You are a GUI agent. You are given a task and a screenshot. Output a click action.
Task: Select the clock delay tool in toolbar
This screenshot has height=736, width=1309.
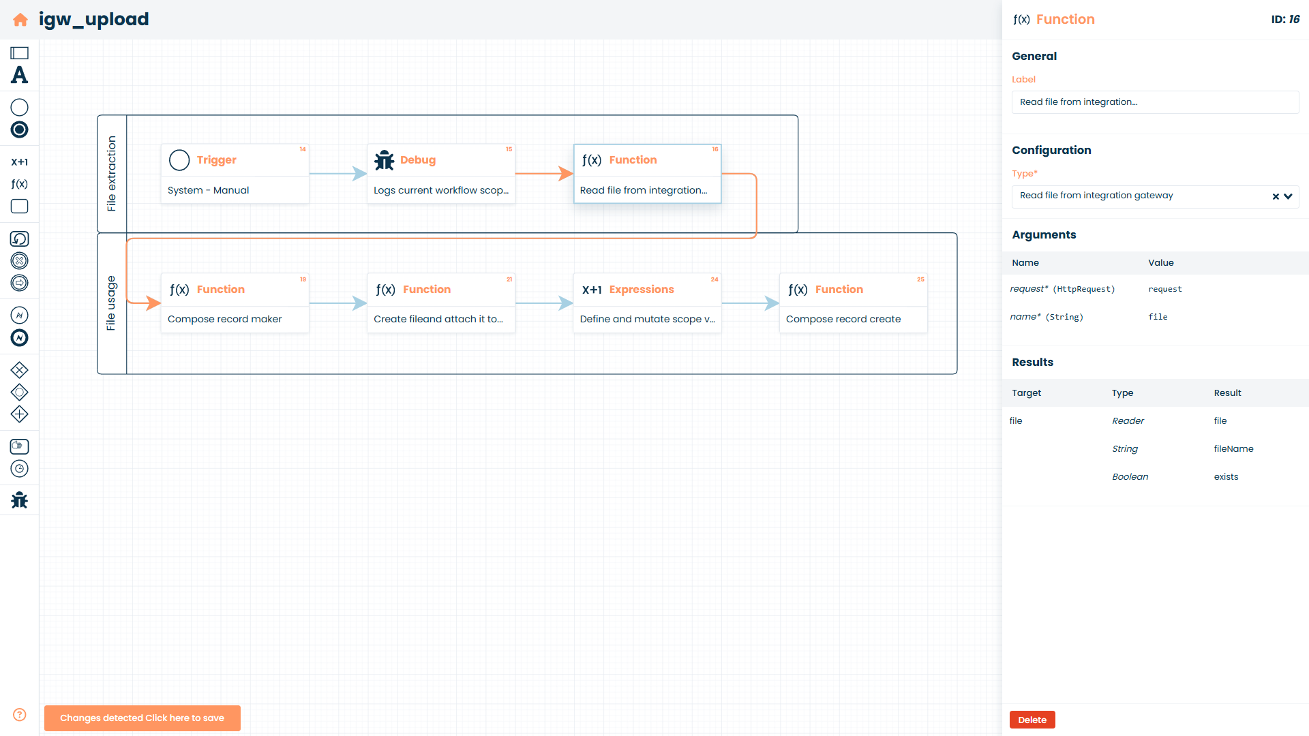pyautogui.click(x=19, y=468)
